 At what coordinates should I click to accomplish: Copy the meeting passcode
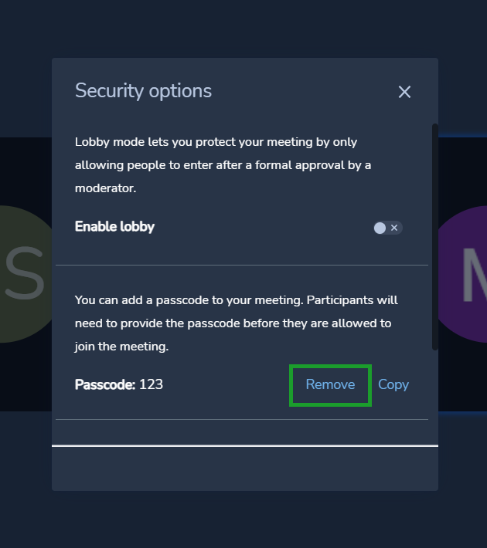393,384
